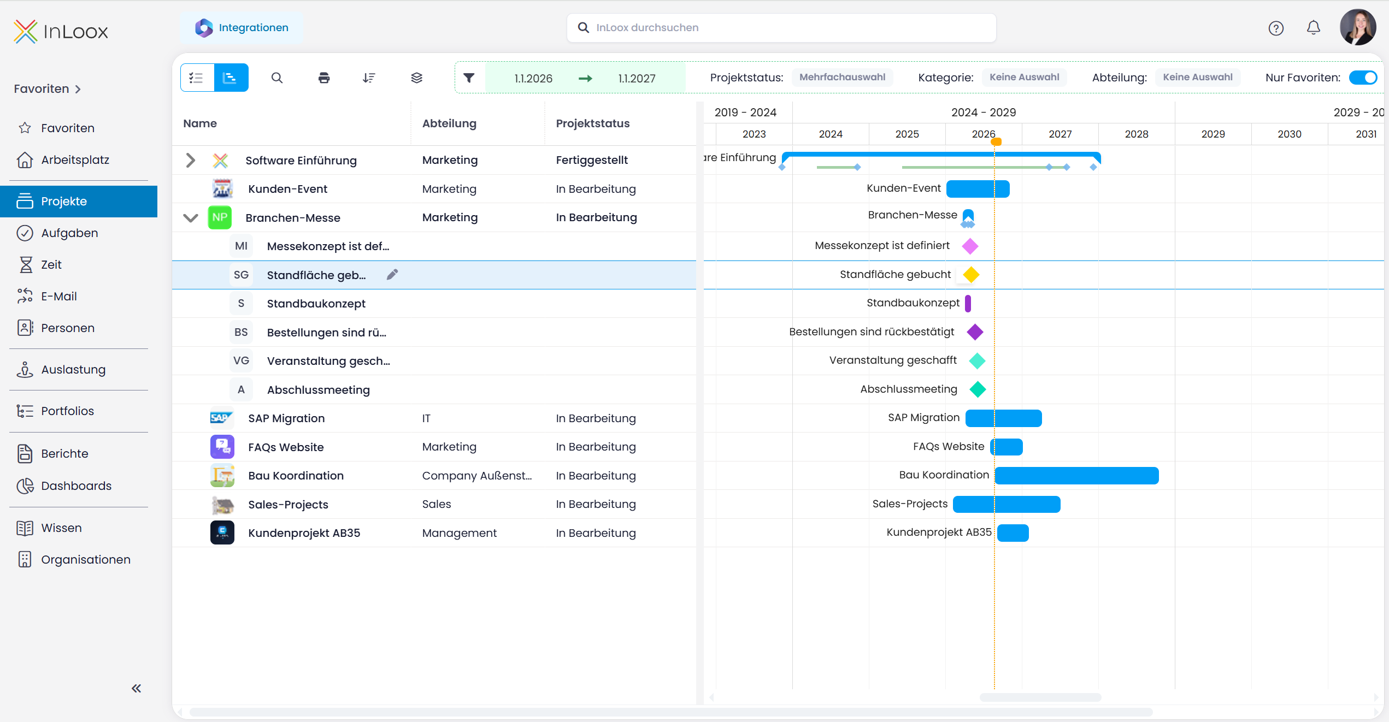Image resolution: width=1389 pixels, height=722 pixels.
Task: Sort by the Name column header
Action: tap(200, 123)
